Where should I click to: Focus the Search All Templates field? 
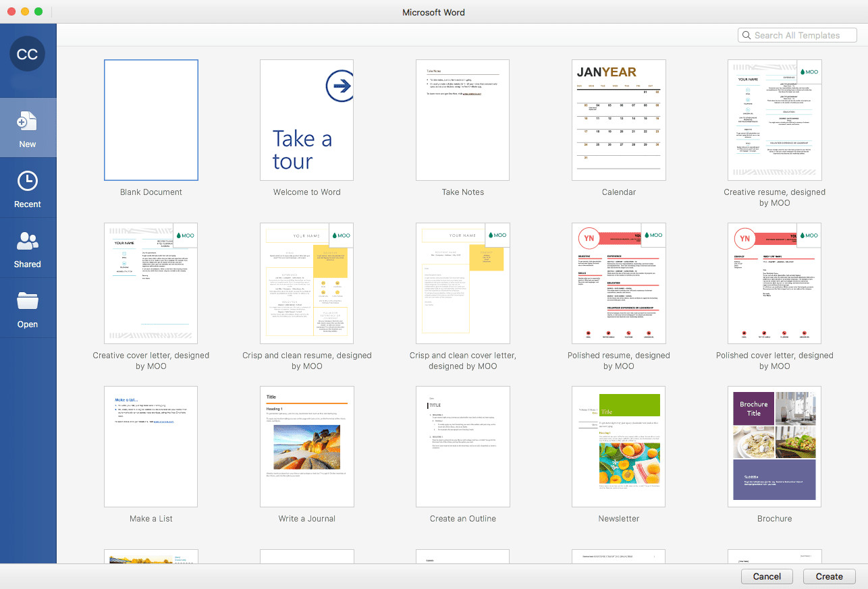click(x=797, y=35)
